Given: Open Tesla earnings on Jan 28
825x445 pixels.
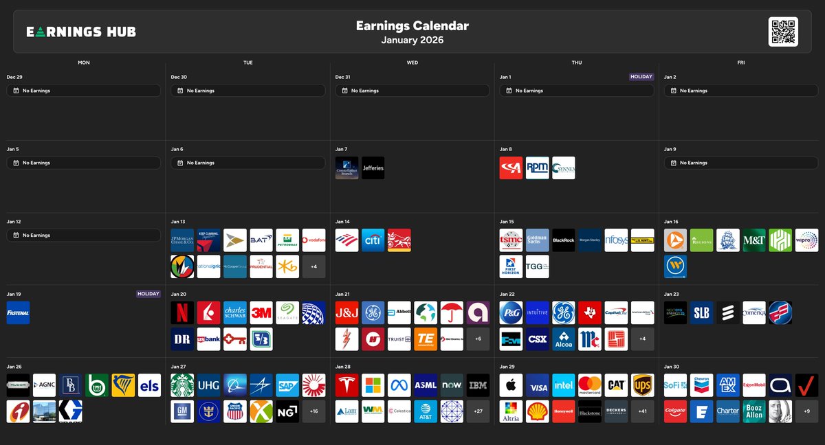Looking at the screenshot, I should point(347,385).
